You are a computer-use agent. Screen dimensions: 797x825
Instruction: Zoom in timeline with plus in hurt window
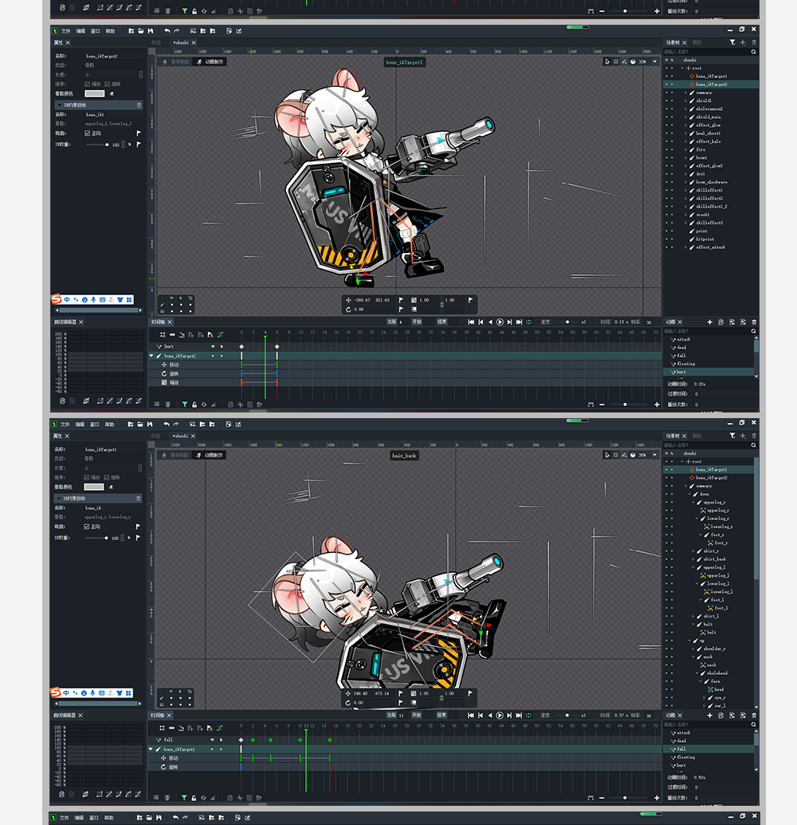coord(657,405)
